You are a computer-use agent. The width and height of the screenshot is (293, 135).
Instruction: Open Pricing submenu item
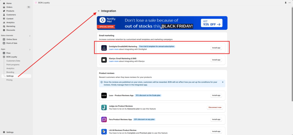(9, 80)
